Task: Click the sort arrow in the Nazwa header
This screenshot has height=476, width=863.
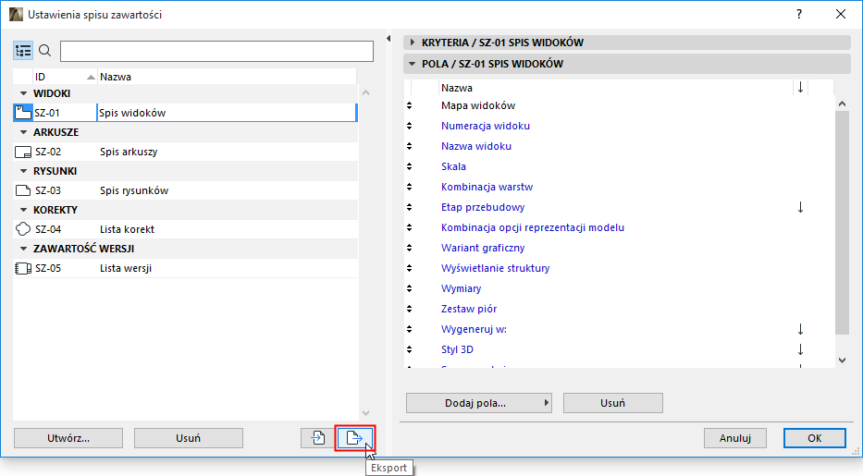Action: 800,88
